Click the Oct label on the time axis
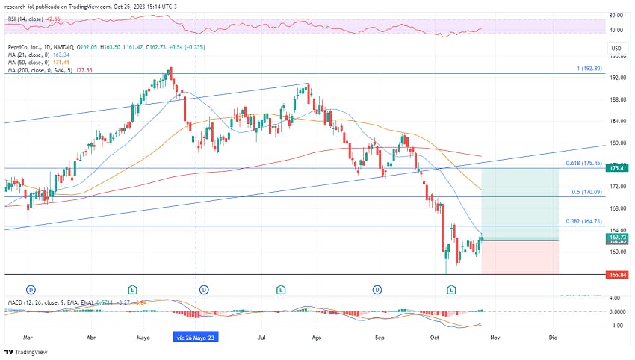The image size is (635, 360). (435, 338)
